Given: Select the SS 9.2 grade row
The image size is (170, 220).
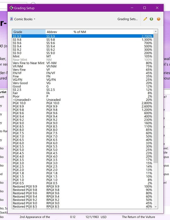Looking at the screenshot, I should pyautogui.click(x=83, y=50).
